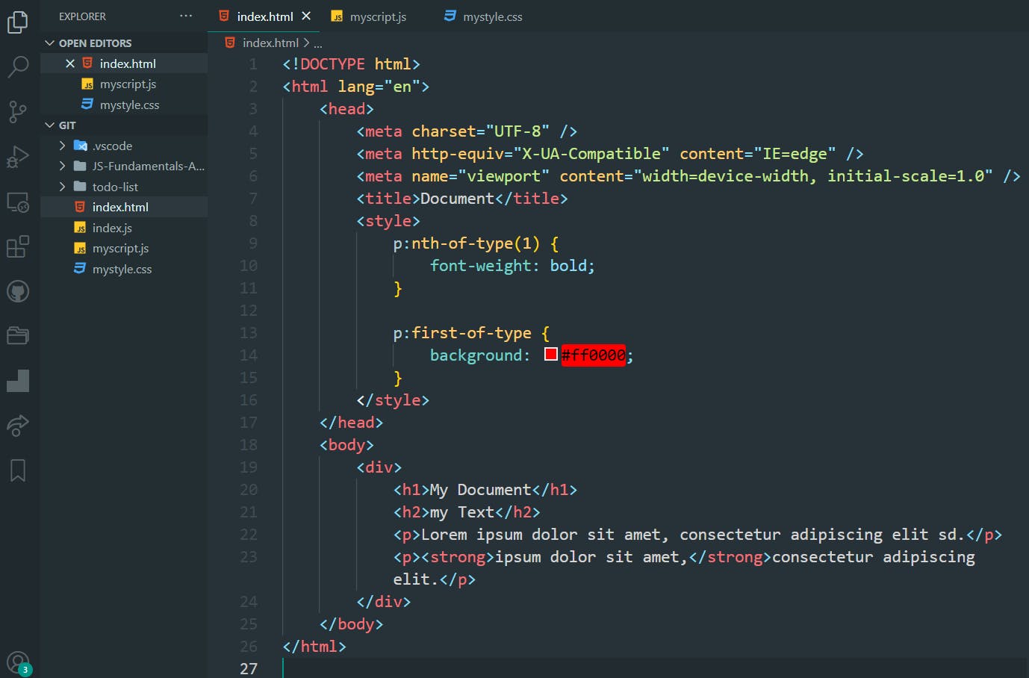Click the lang="en" attribute
This screenshot has height=678, width=1029.
point(379,87)
